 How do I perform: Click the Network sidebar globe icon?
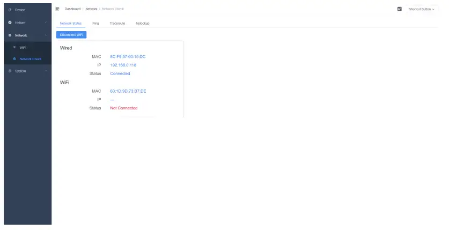[10, 35]
